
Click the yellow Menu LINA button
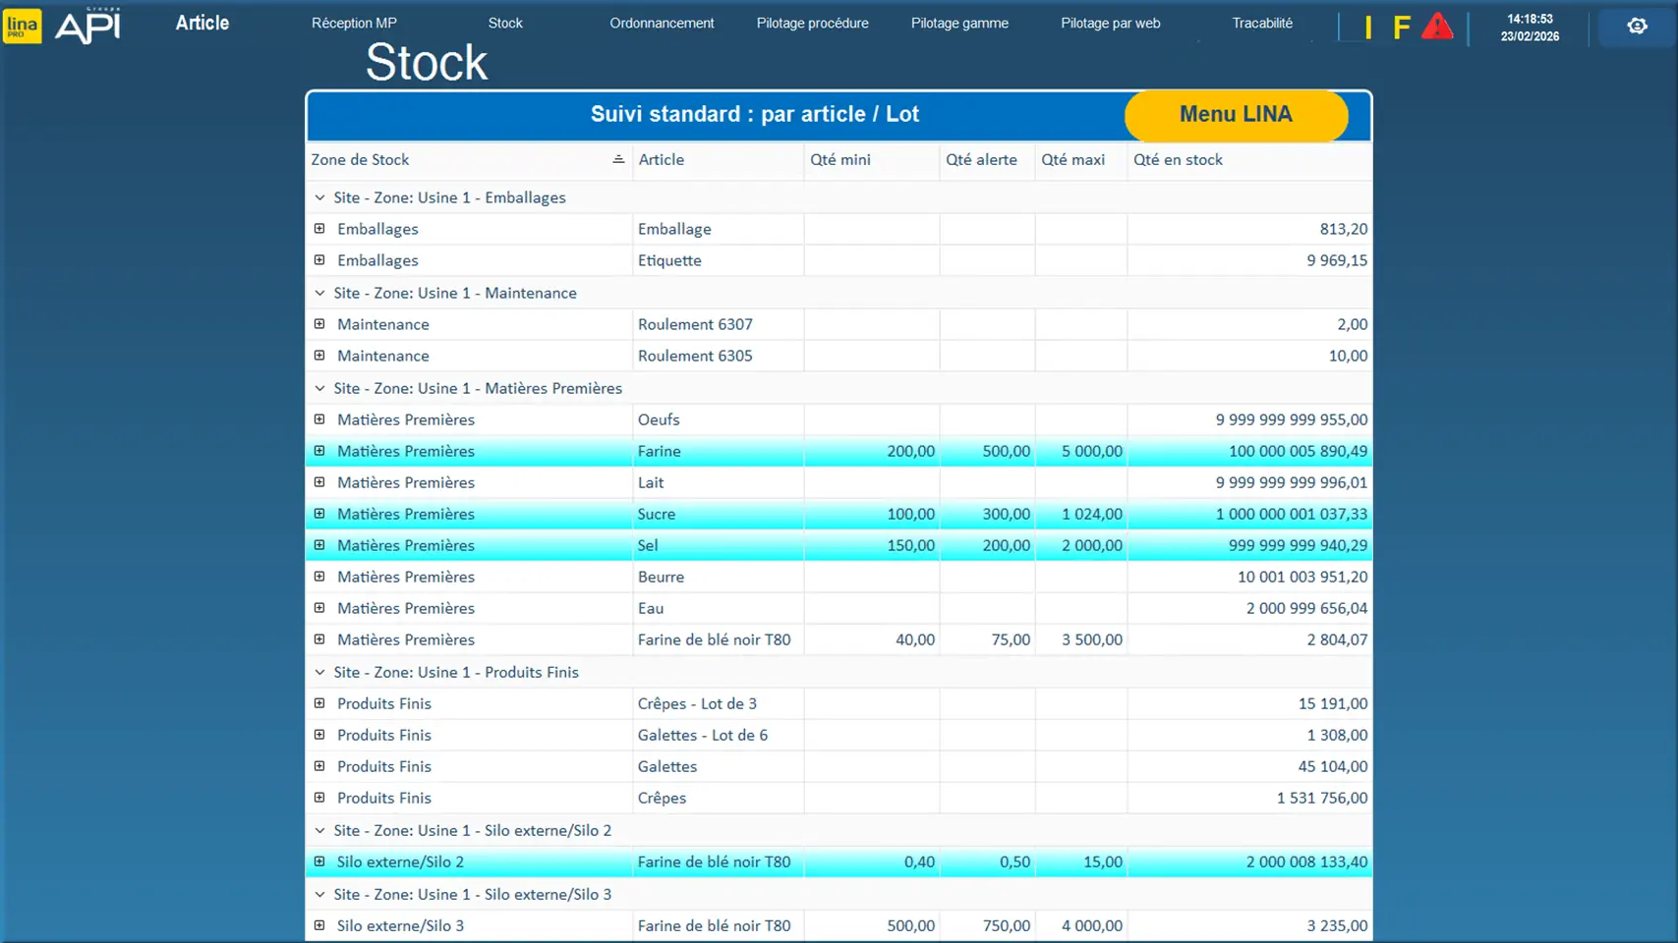click(x=1236, y=115)
